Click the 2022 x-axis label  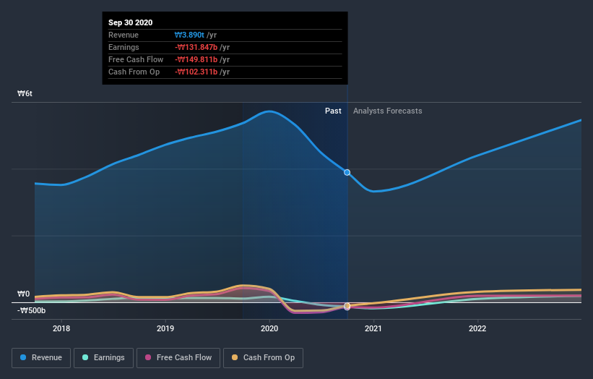(x=477, y=328)
